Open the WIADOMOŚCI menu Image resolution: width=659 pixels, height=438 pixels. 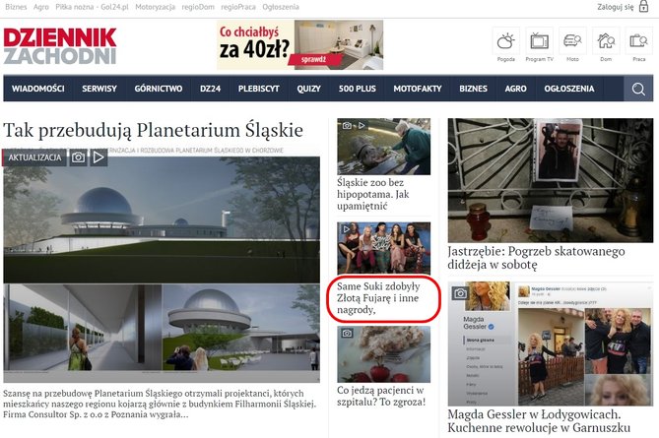[38, 89]
